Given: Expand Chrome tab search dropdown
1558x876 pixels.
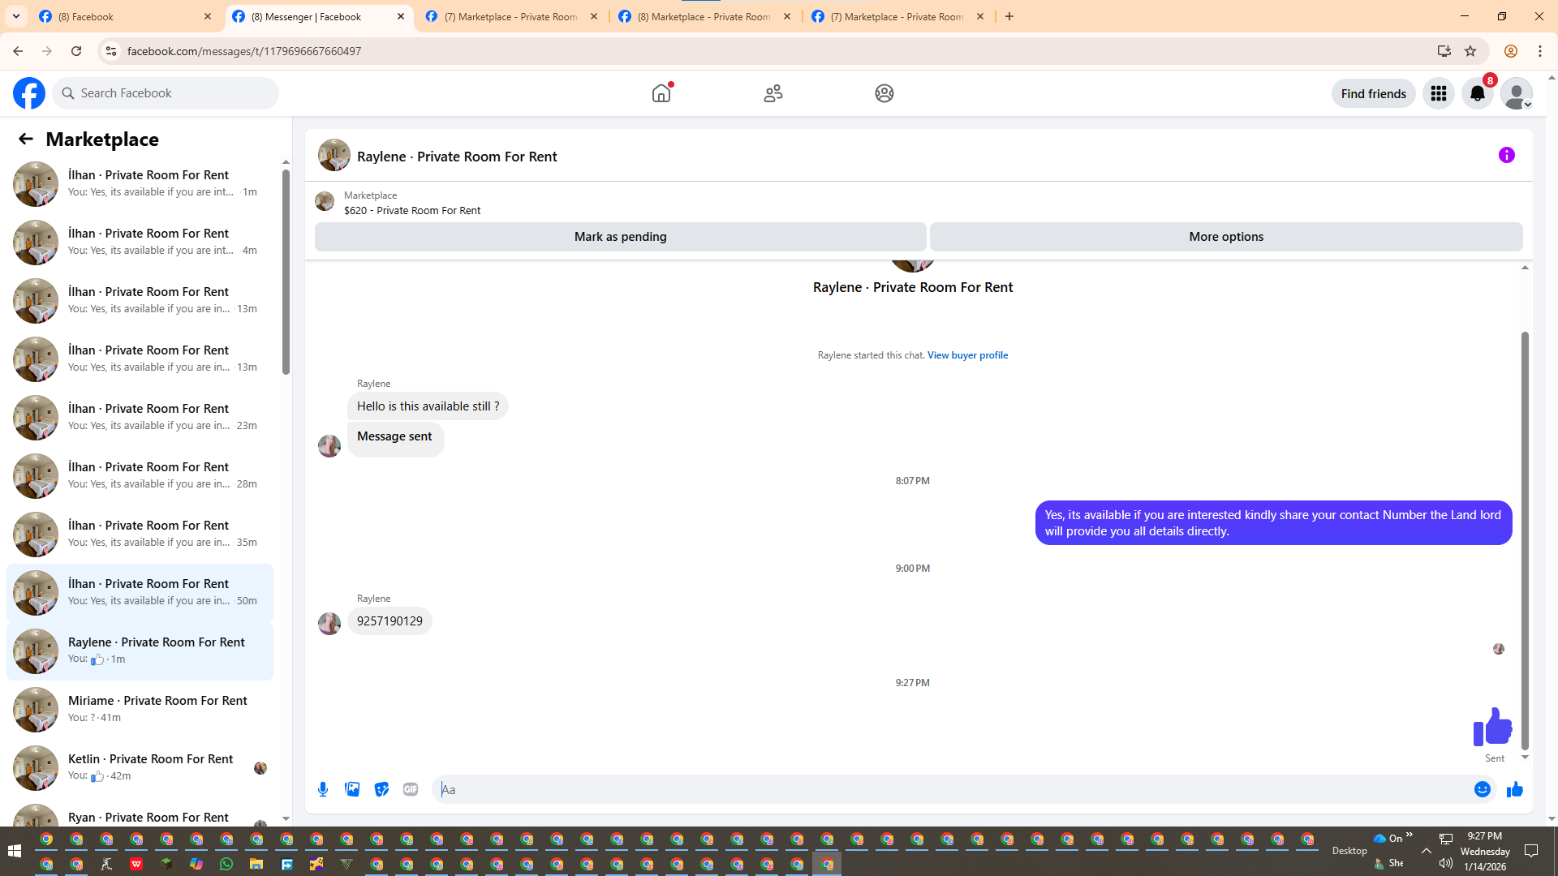Looking at the screenshot, I should 16,16.
